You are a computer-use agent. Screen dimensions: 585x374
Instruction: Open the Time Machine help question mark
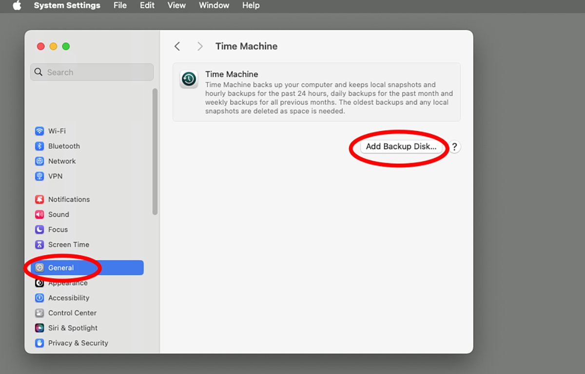(x=454, y=147)
